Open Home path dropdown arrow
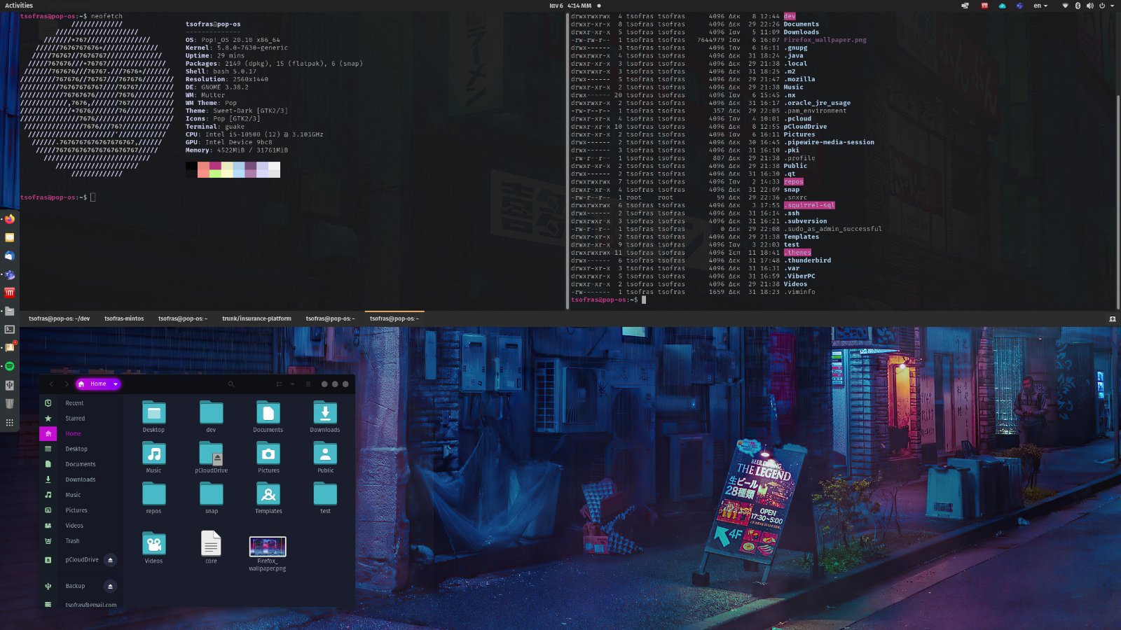The height and width of the screenshot is (630, 1121). [x=116, y=384]
